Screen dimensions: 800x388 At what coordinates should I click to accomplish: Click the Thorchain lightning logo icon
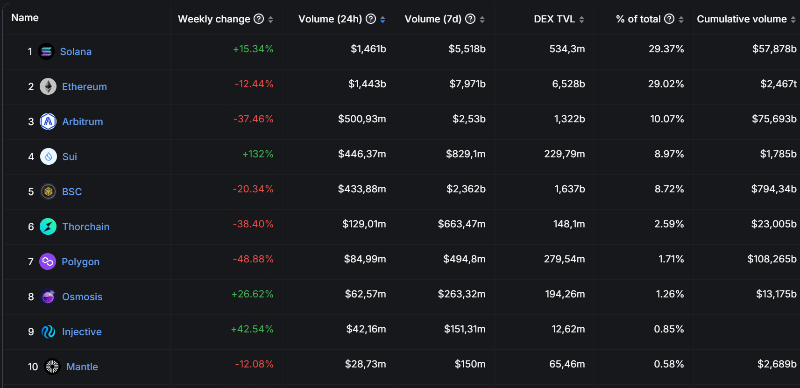click(48, 226)
